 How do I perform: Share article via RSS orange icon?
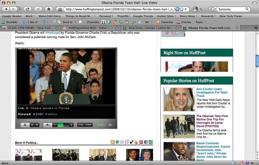(113, 142)
